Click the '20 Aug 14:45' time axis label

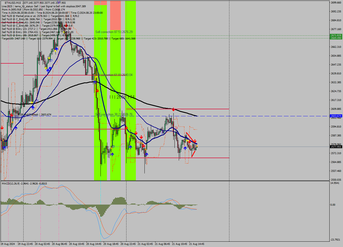tap(94, 244)
